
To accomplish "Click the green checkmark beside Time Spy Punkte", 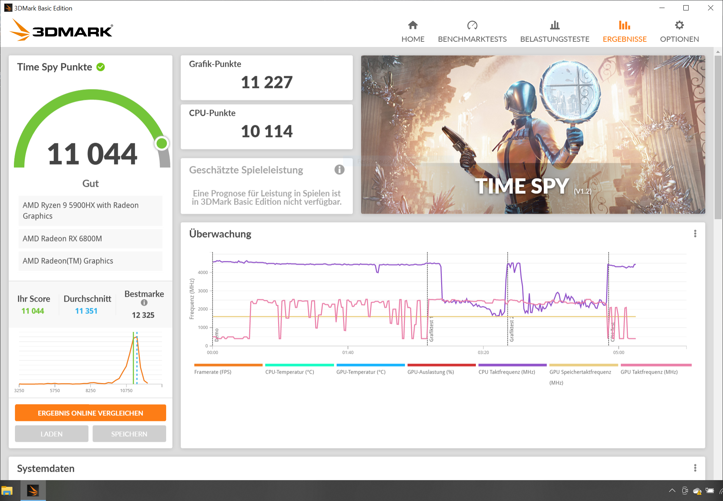I will (100, 67).
